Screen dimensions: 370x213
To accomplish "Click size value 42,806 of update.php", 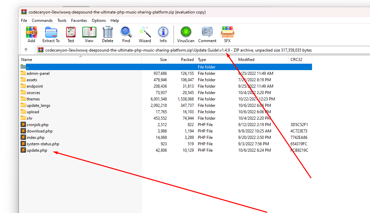I will 161,150.
